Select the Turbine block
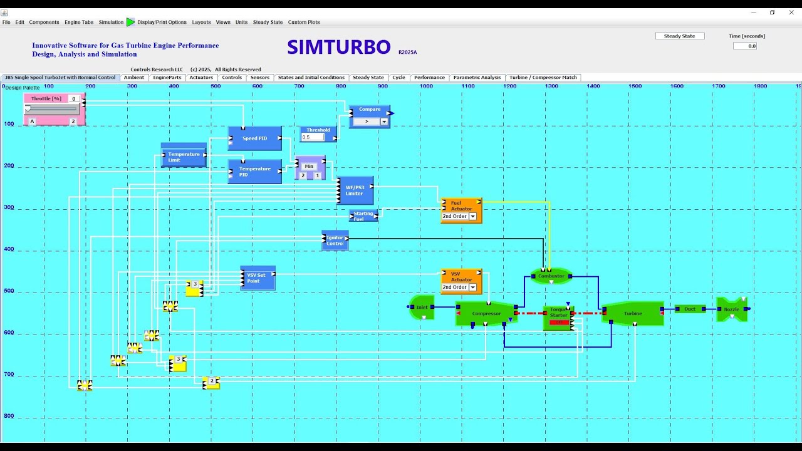Image resolution: width=802 pixels, height=451 pixels. [633, 313]
